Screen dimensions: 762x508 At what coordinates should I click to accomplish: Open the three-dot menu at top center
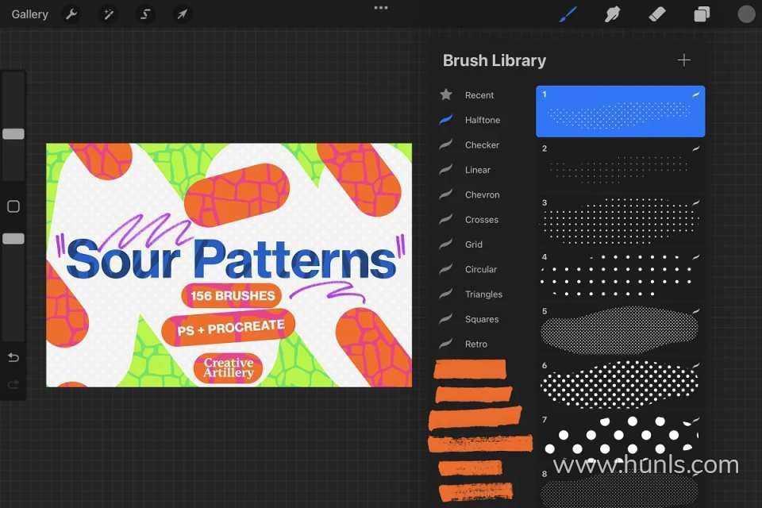point(380,8)
